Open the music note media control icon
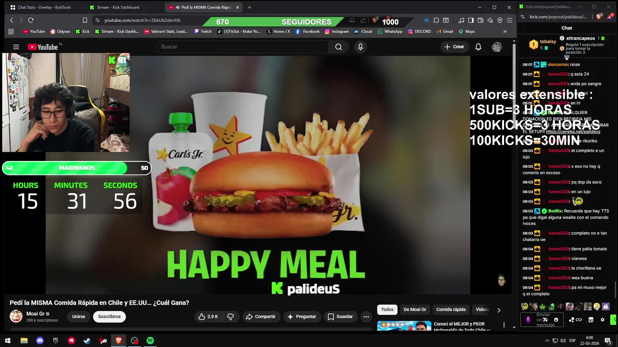This screenshot has height=347, width=618. point(461,20)
